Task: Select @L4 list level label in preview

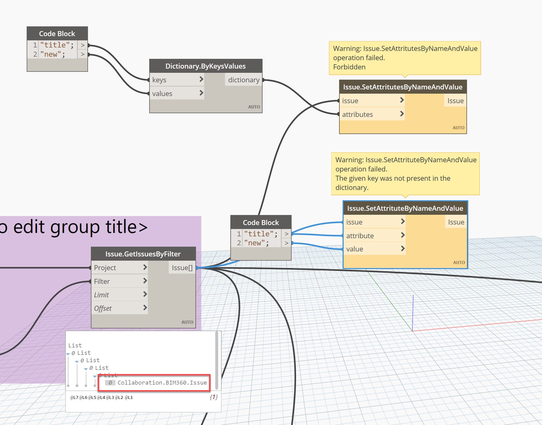Action: pos(101,398)
